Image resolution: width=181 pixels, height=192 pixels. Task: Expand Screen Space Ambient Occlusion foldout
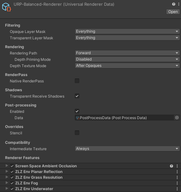pos(7,166)
